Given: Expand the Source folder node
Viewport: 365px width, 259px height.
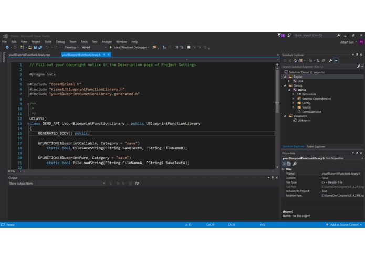Looking at the screenshot, I should (x=293, y=107).
